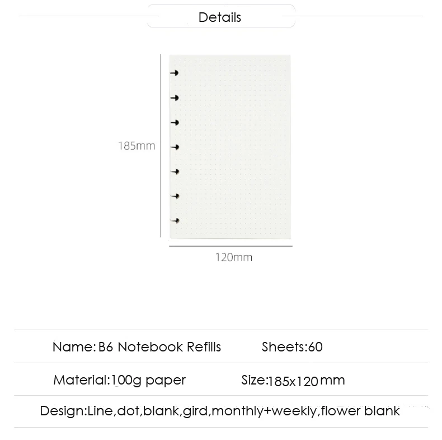
Task: Click the topmost binding hole on the notebook page
Action: pos(174,73)
